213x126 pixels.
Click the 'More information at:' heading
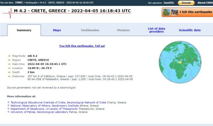click(x=21, y=96)
